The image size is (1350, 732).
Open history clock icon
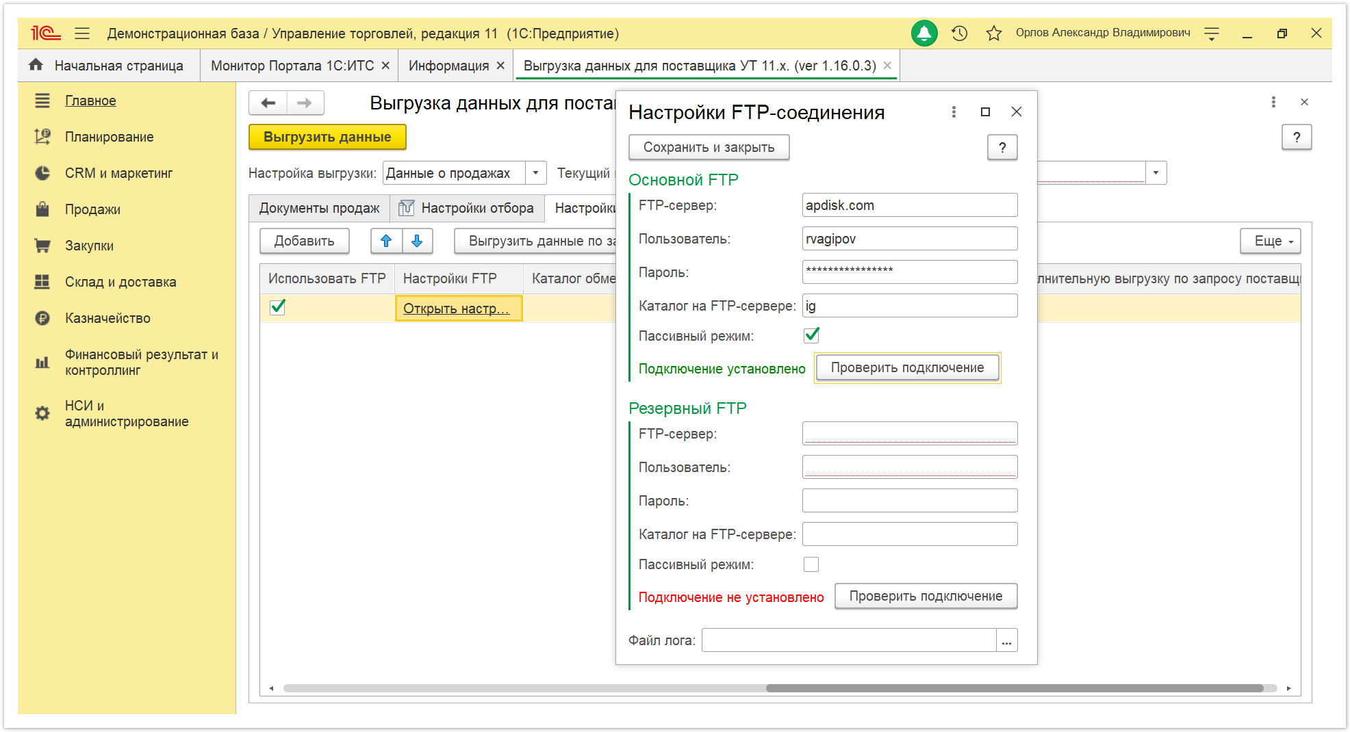point(959,33)
